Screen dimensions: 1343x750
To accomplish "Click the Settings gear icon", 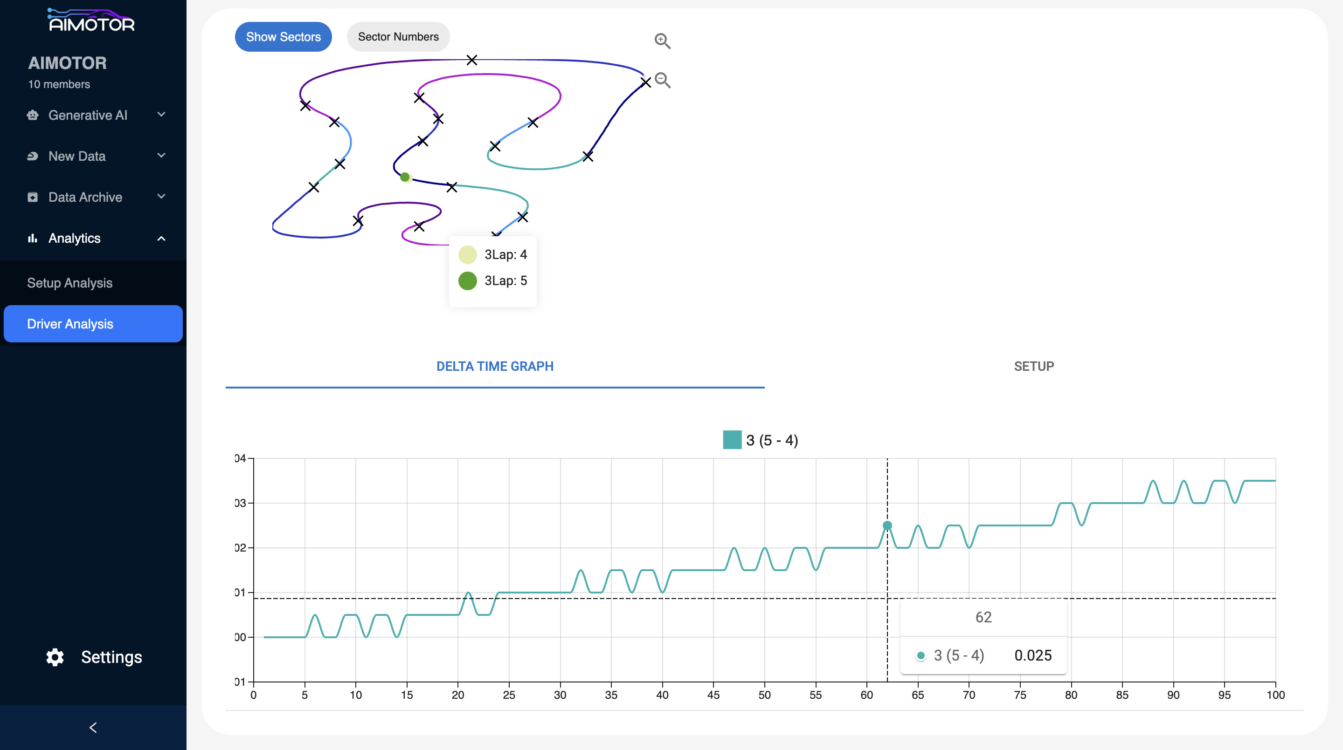I will (x=55, y=657).
